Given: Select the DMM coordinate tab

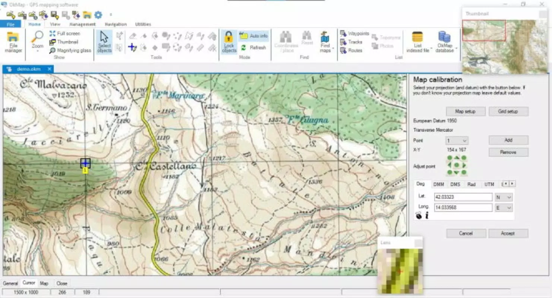Looking at the screenshot, I should click(439, 184).
